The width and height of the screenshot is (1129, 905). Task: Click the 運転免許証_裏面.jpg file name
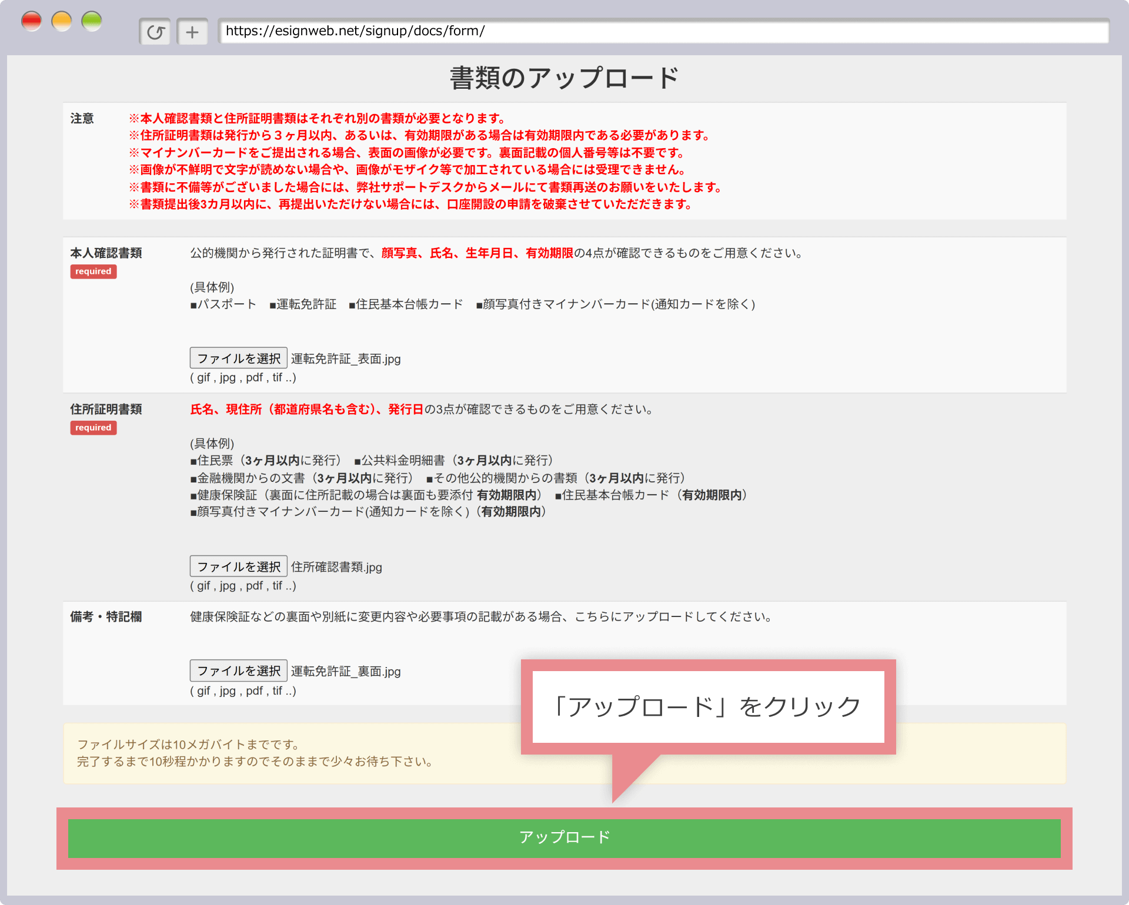[x=346, y=671]
